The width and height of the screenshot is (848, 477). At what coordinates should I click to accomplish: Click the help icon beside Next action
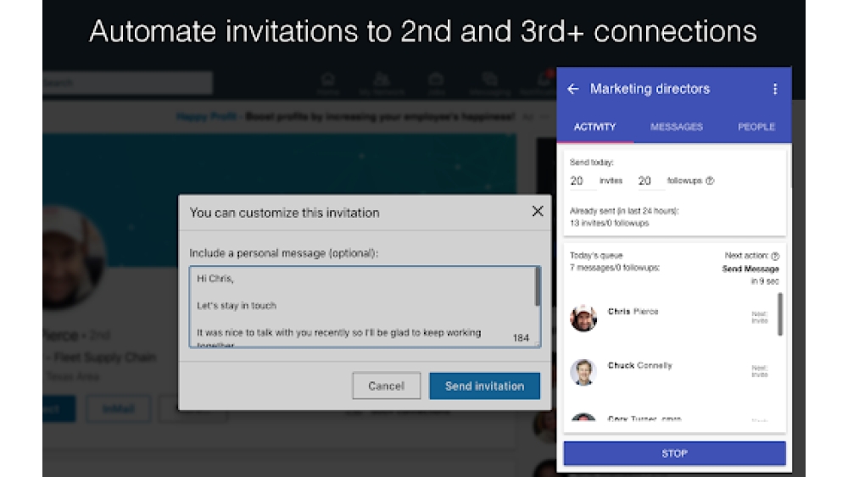pos(775,256)
